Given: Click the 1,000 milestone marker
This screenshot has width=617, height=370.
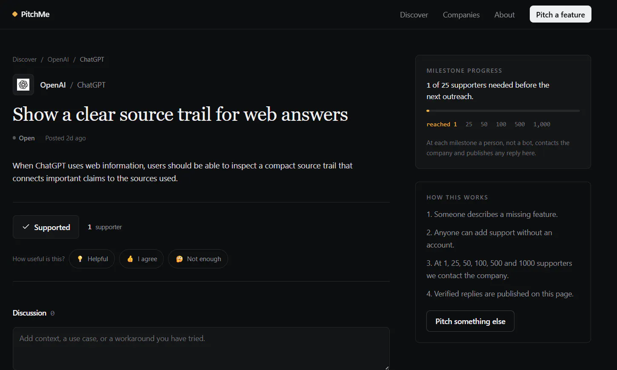Looking at the screenshot, I should click(542, 124).
